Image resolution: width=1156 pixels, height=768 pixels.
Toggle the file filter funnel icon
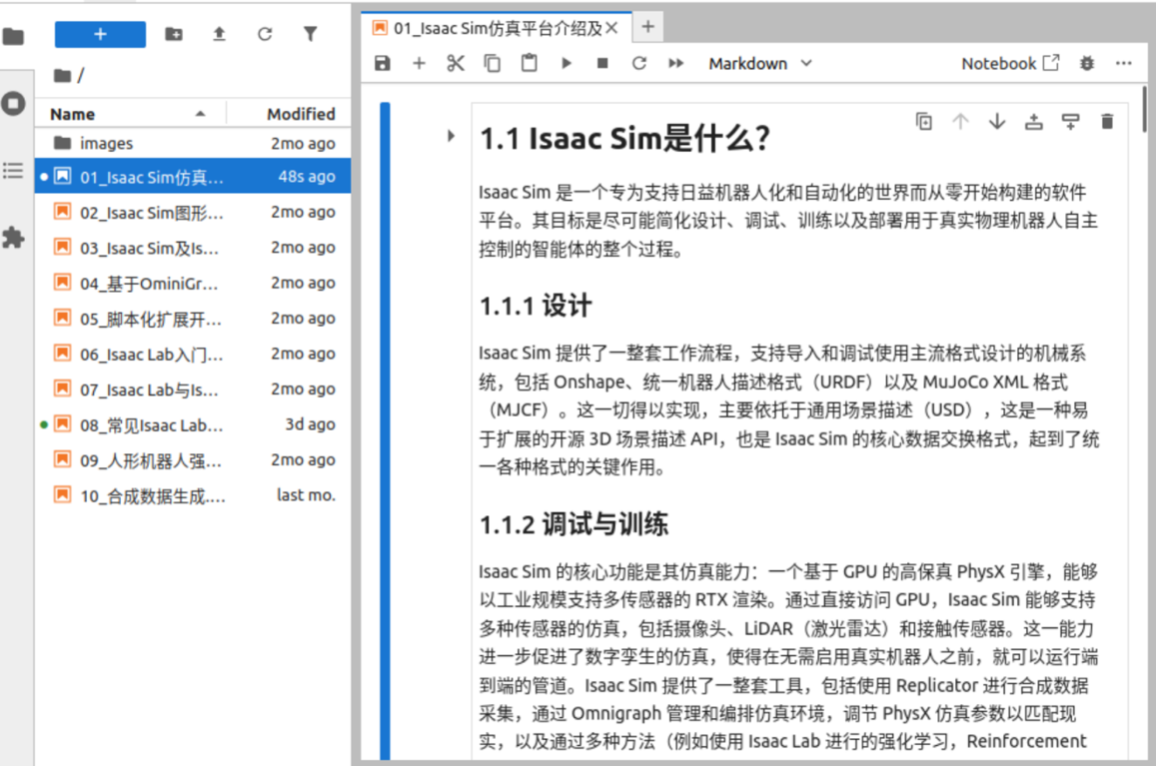311,34
